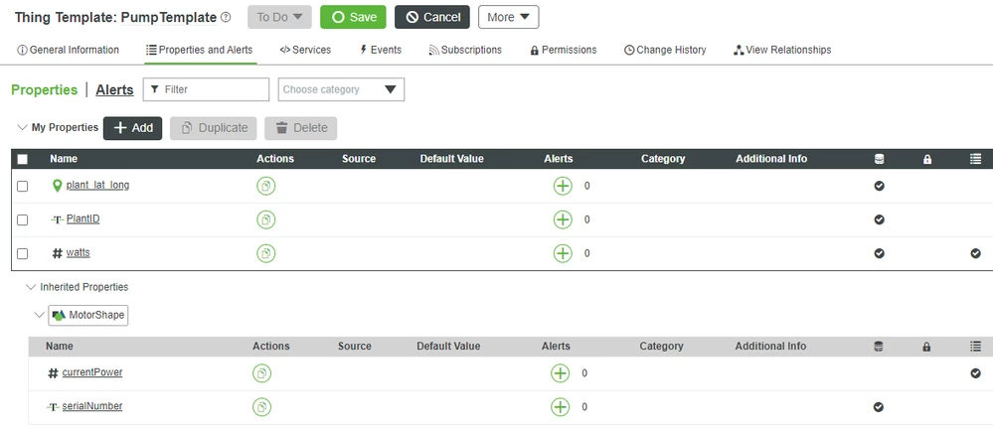
Task: Click logged checkmark in watts row
Action: 975,253
